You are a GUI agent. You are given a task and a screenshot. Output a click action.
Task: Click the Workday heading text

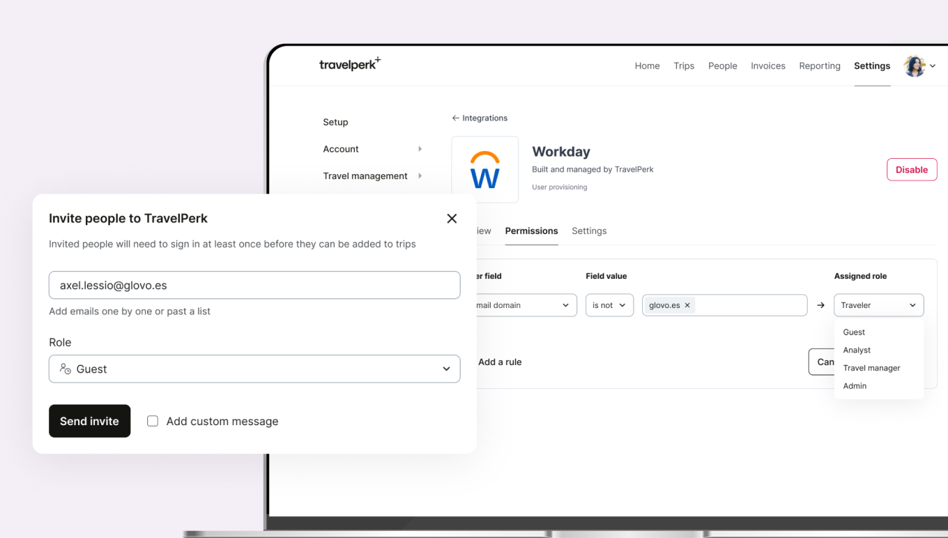pos(561,152)
